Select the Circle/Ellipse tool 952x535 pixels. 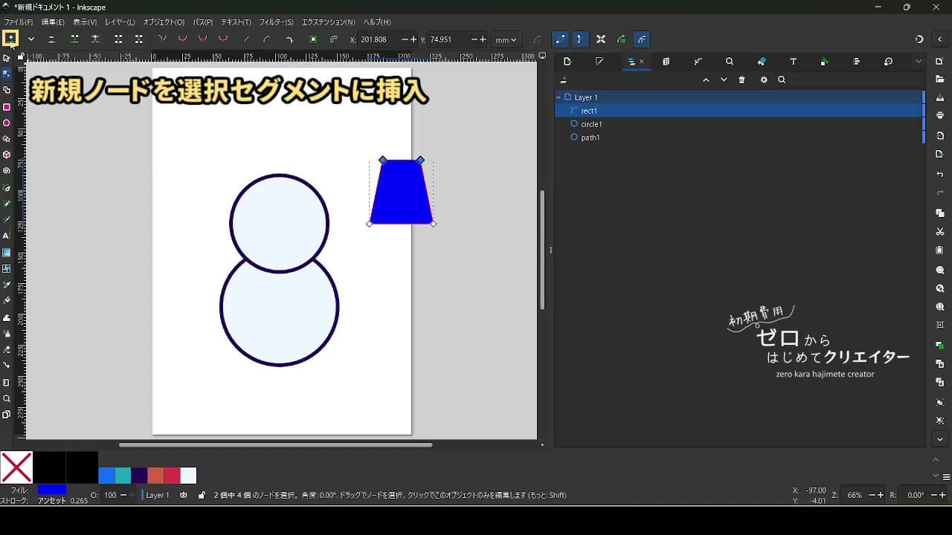click(x=7, y=123)
